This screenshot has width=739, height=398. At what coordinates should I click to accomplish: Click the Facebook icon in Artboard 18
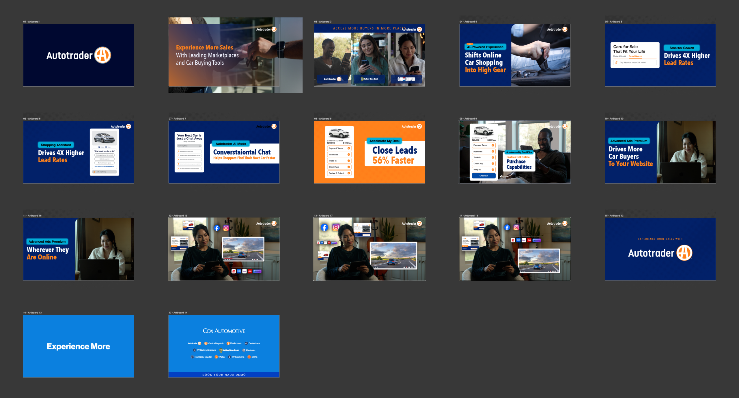pyautogui.click(x=507, y=228)
